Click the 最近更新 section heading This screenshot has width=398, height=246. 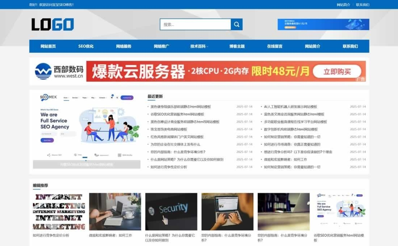[155, 96]
